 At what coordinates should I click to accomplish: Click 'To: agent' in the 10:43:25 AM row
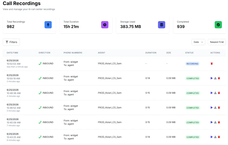[69, 139]
